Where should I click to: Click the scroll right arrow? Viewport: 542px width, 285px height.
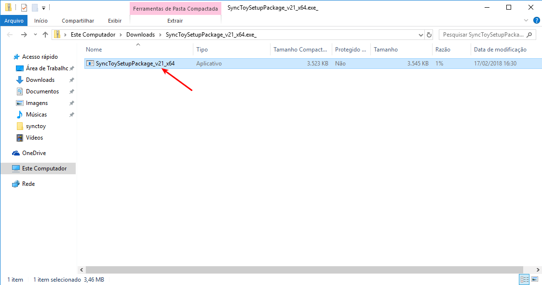(538, 270)
